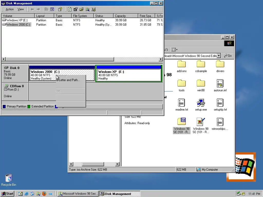Click the CDRom 0 label panel
This screenshot has height=197, width=263.
[15, 92]
